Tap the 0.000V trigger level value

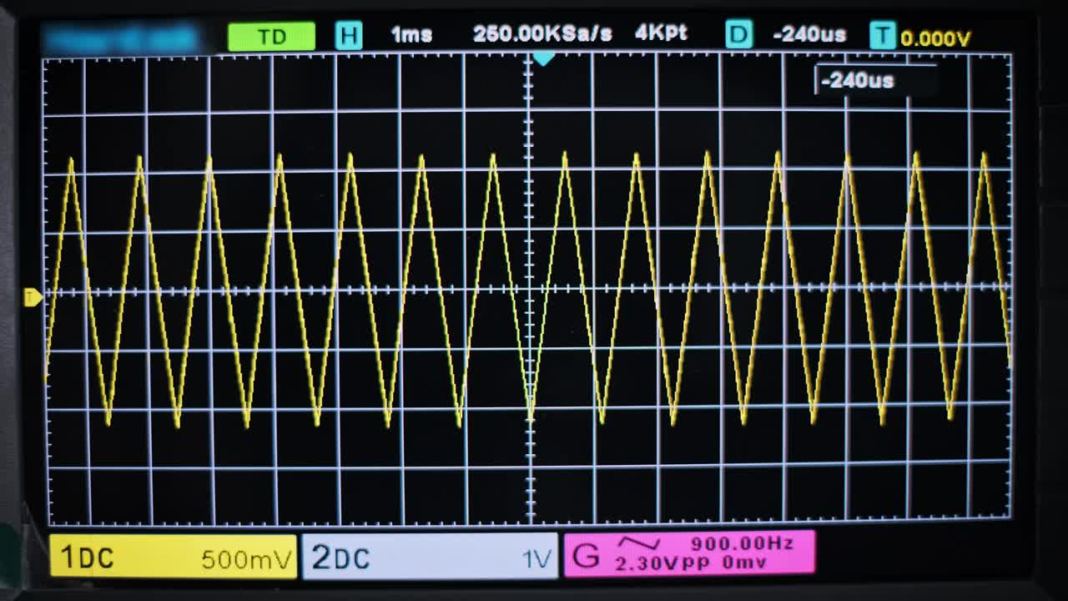tap(935, 38)
